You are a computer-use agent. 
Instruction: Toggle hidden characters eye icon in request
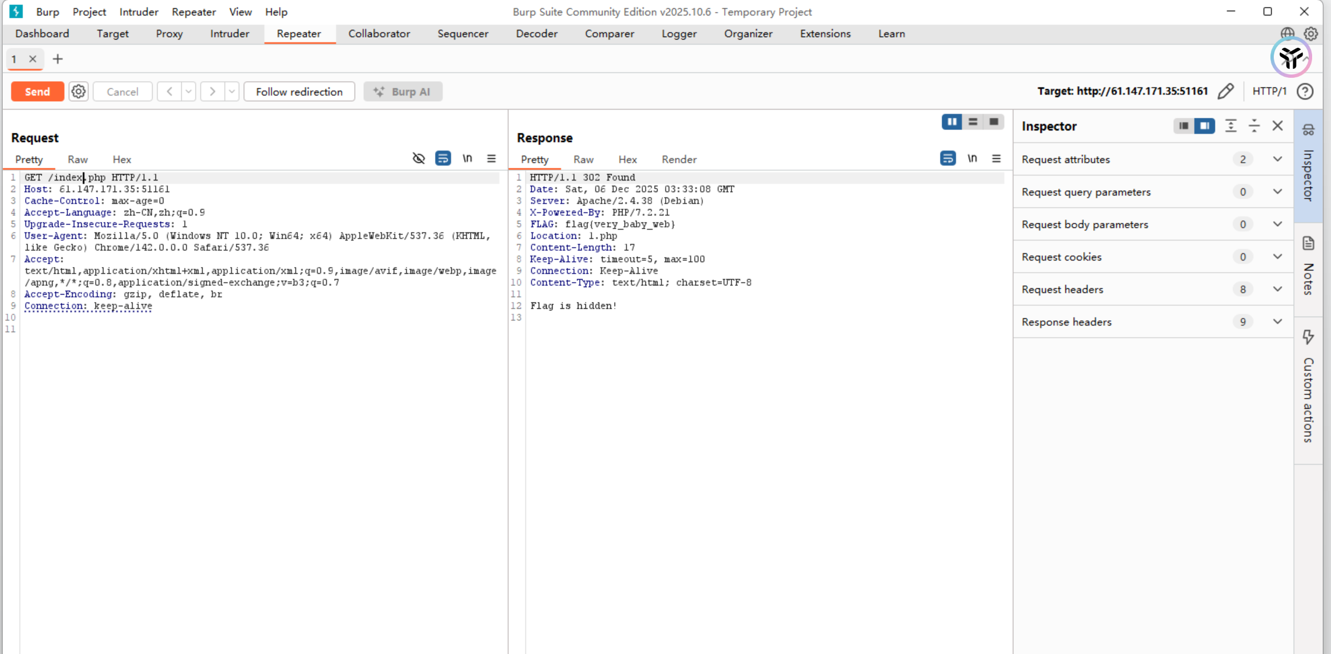coord(418,159)
